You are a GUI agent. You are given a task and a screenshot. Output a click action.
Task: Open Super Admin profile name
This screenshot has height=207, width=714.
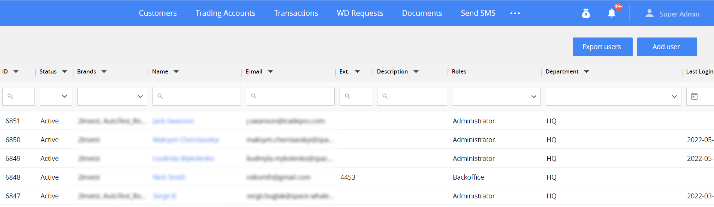click(x=680, y=14)
